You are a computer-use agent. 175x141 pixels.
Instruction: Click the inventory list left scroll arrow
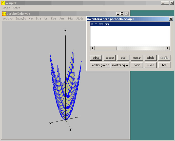[92, 48]
